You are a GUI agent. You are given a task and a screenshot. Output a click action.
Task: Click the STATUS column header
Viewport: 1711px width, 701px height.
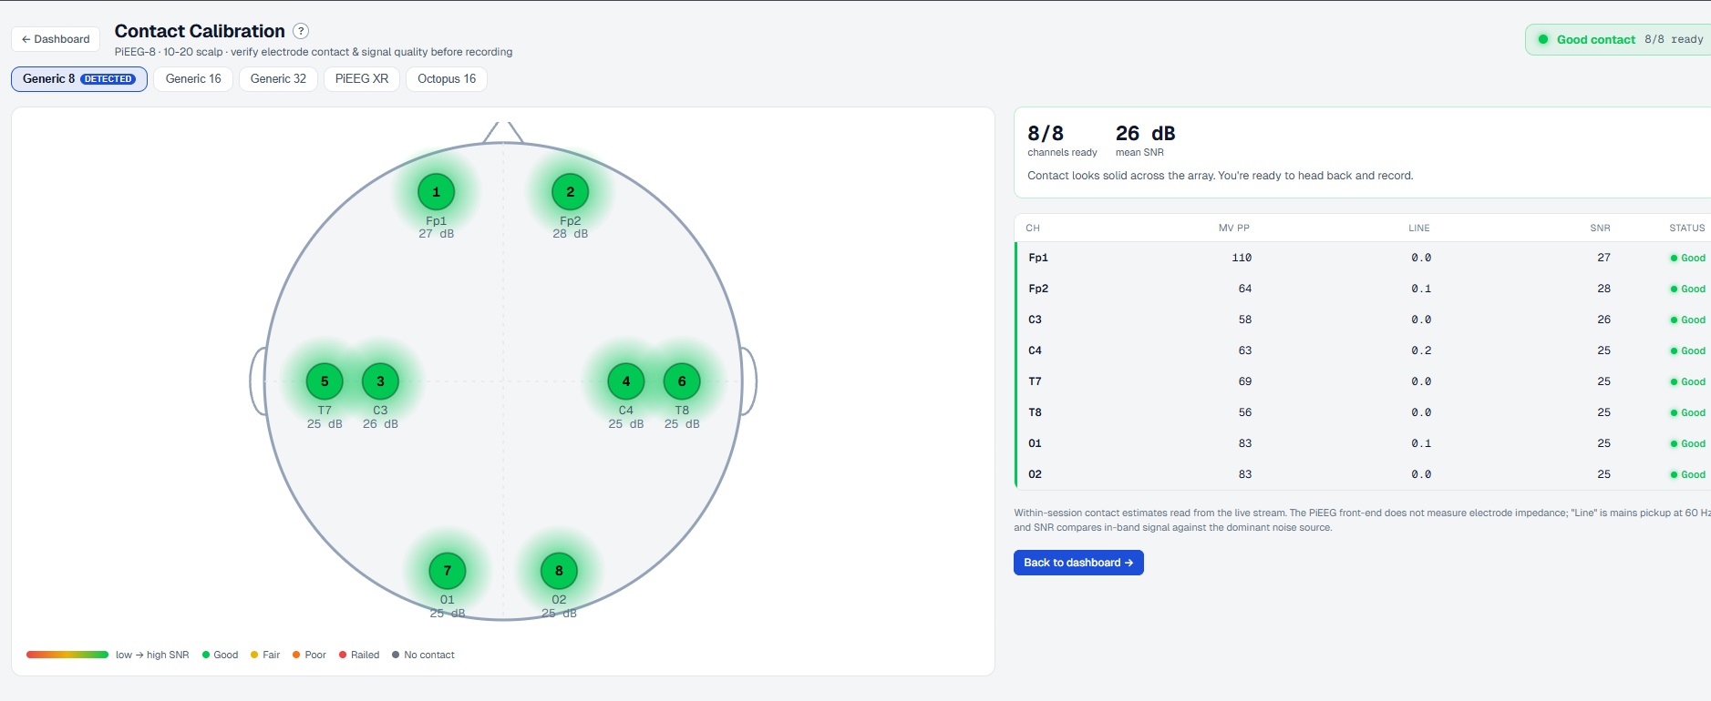pyautogui.click(x=1687, y=228)
